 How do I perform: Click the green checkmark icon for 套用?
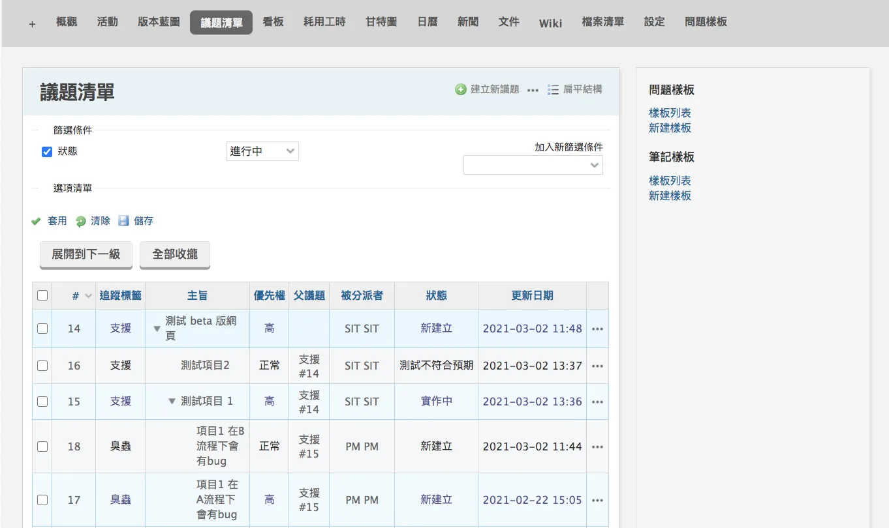(37, 221)
